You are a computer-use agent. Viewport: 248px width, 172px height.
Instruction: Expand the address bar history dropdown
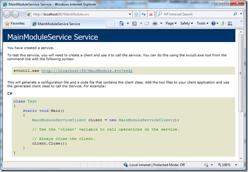130,14
